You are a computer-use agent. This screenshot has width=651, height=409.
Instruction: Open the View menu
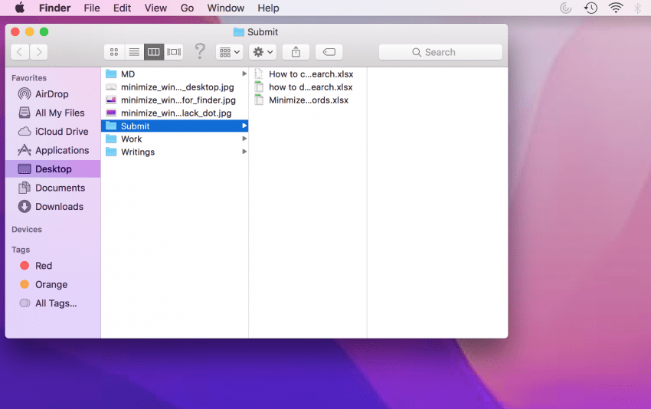(x=155, y=8)
